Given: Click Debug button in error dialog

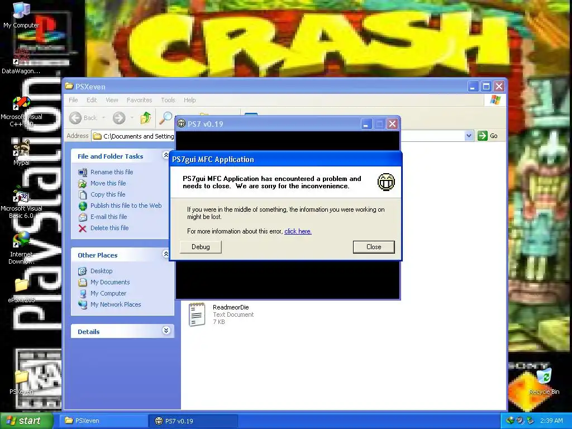Looking at the screenshot, I should pos(201,247).
